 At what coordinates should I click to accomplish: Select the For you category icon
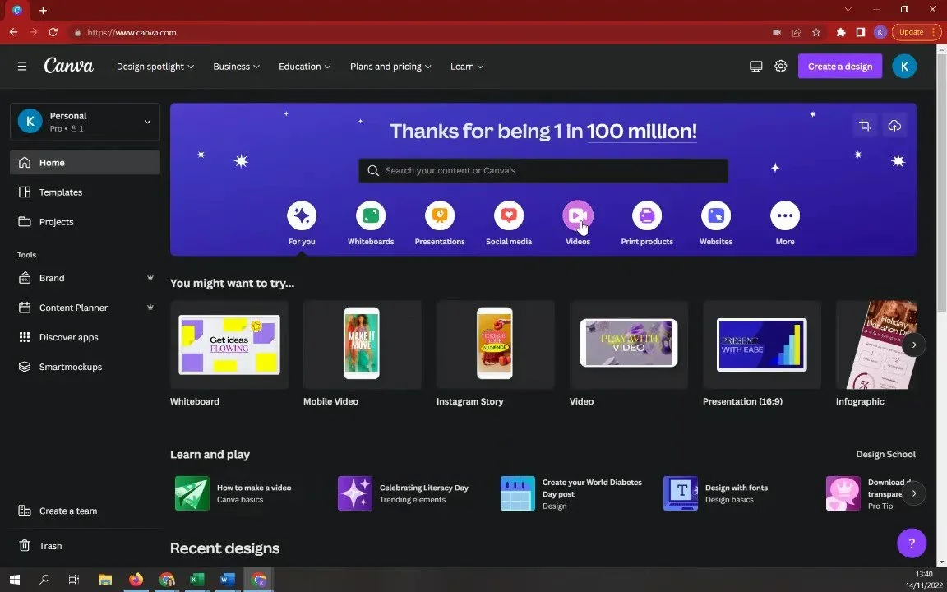pos(302,215)
